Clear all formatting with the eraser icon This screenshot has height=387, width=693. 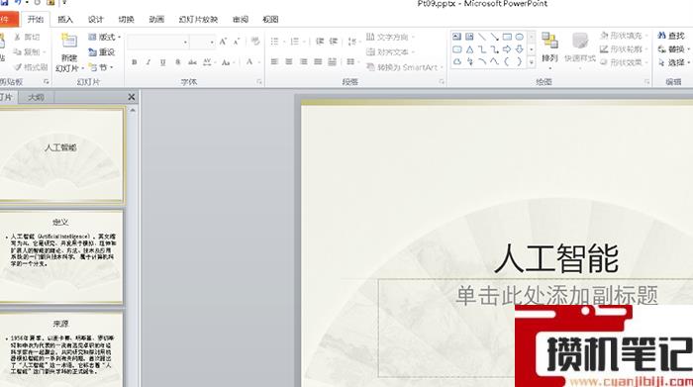click(x=255, y=42)
